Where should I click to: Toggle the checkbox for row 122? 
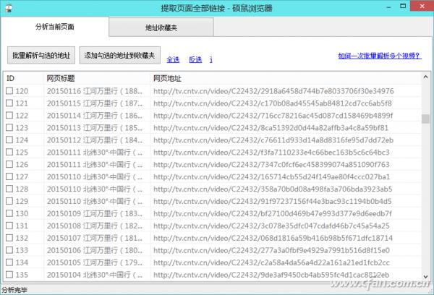(10, 116)
